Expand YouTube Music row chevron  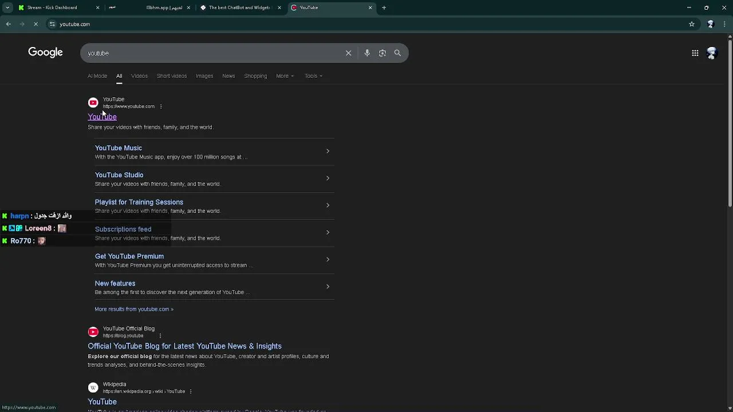tap(328, 151)
